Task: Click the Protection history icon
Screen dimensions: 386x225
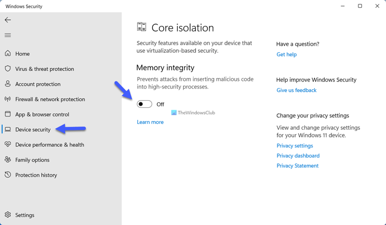Action: point(8,175)
